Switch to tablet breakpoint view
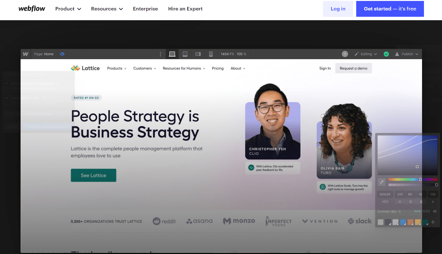The height and width of the screenshot is (254, 442). coord(185,54)
